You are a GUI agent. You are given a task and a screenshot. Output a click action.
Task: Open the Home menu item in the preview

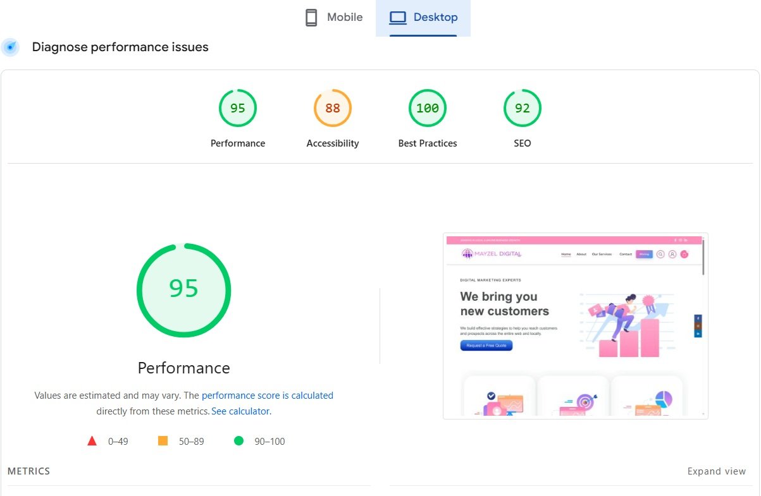[x=566, y=254]
